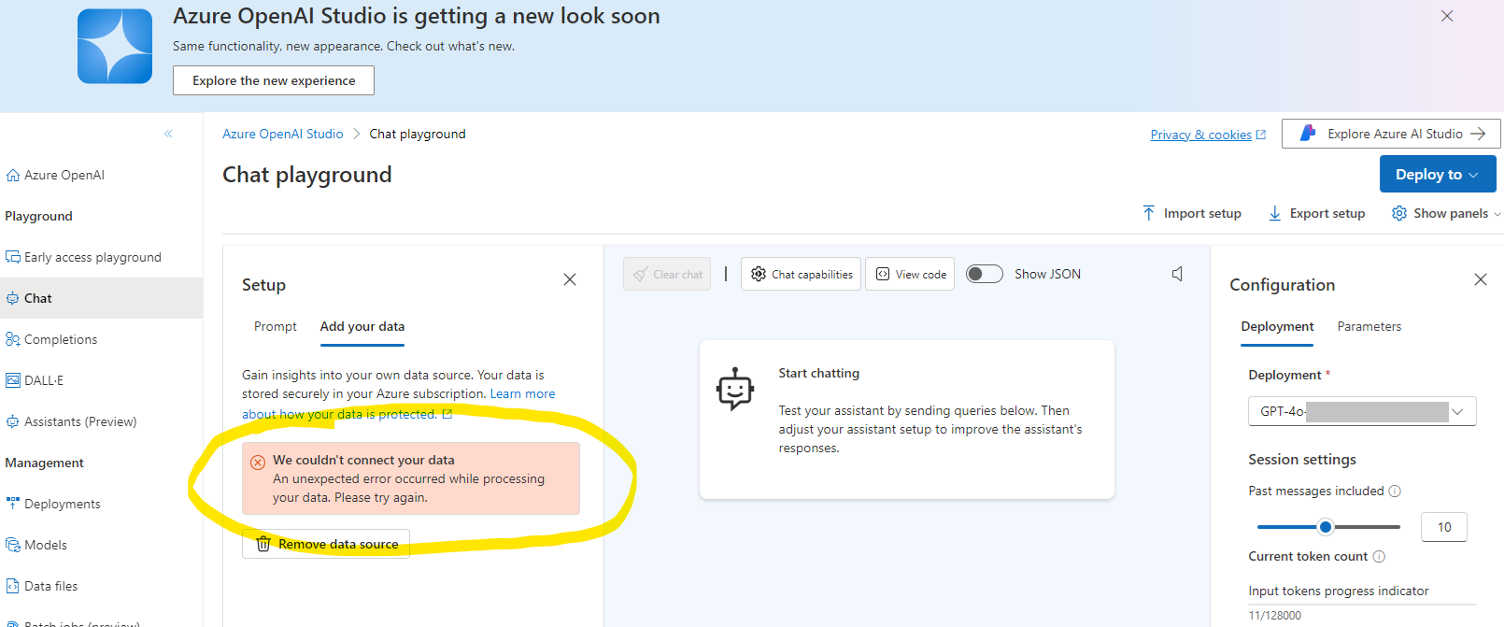This screenshot has height=627, width=1504.
Task: Open Chat capabilities
Action: (801, 274)
